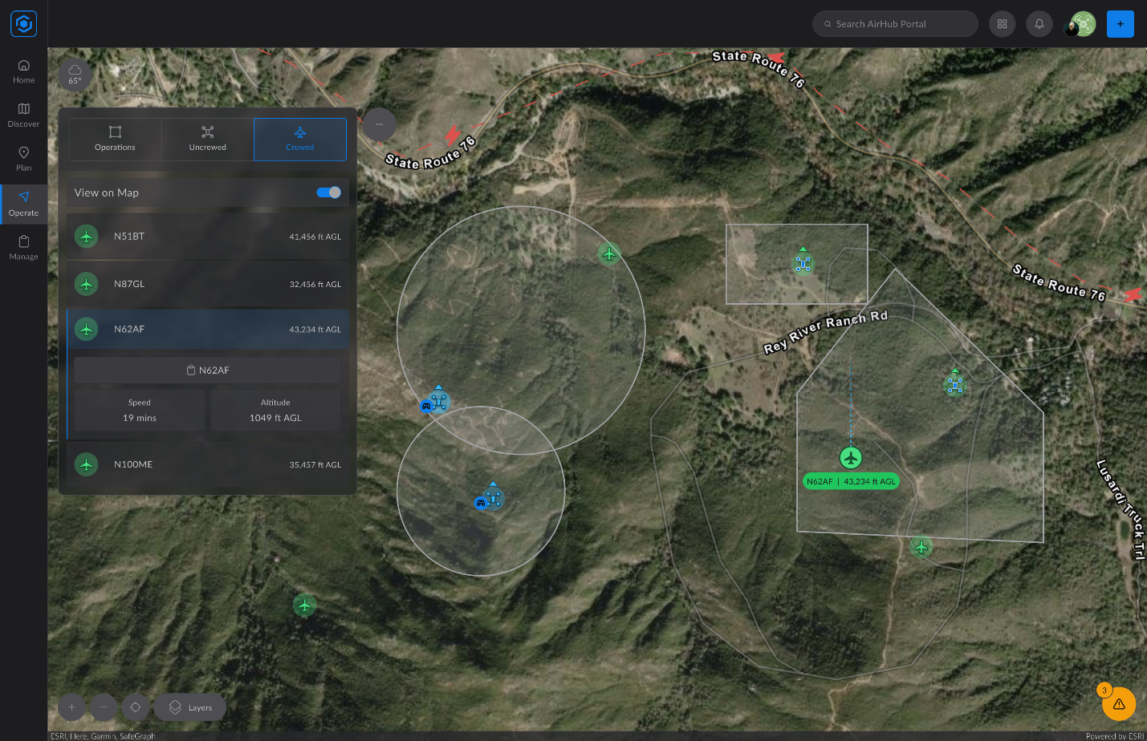This screenshot has width=1147, height=741.
Task: Click the drone icon inside the rectangular geofence
Action: 802,262
